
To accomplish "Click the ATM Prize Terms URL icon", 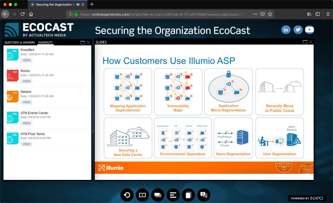I will [x=12, y=138].
